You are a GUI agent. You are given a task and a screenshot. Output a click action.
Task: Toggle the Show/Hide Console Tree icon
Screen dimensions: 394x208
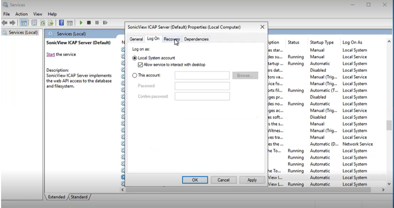[23, 23]
